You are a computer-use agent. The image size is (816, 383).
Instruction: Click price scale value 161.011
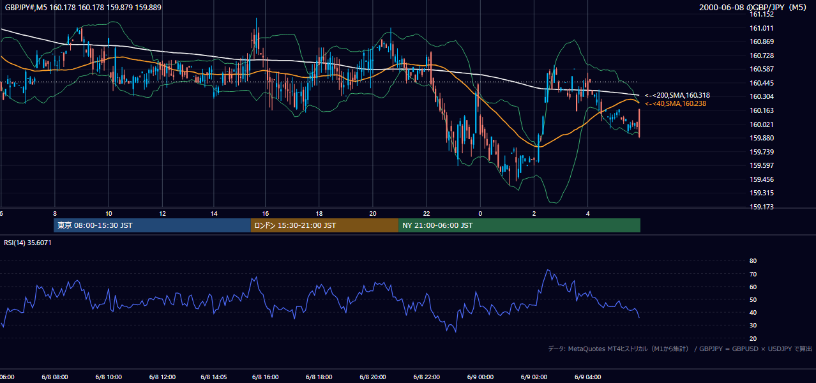click(762, 28)
